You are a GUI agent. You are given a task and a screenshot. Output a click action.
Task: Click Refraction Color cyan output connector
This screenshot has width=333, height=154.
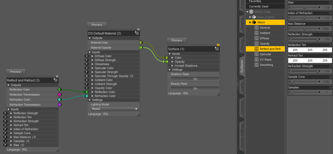[59, 100]
